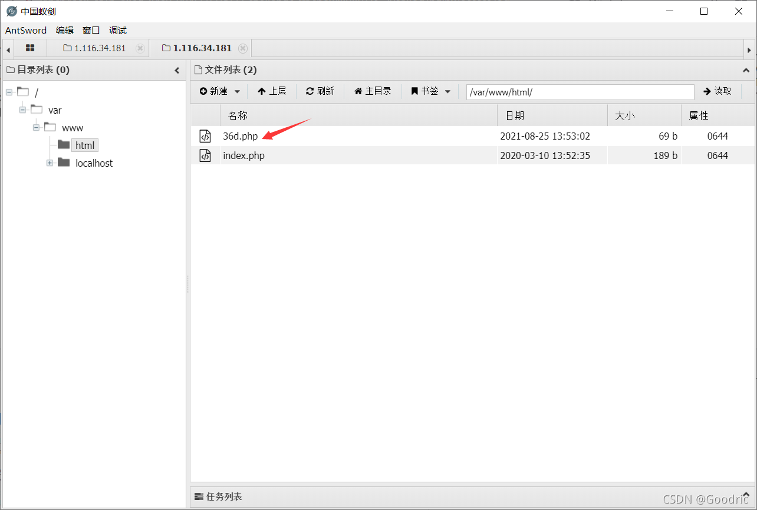This screenshot has width=757, height=510.
Task: Click date 2021-08-25 13:53:02
Action: pyautogui.click(x=545, y=136)
